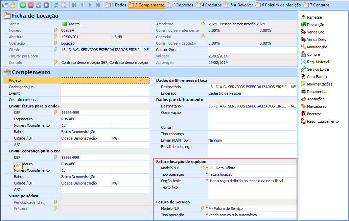Click the Coobrigado jur. field
The width and height of the screenshot is (349, 221).
coord(105,87)
